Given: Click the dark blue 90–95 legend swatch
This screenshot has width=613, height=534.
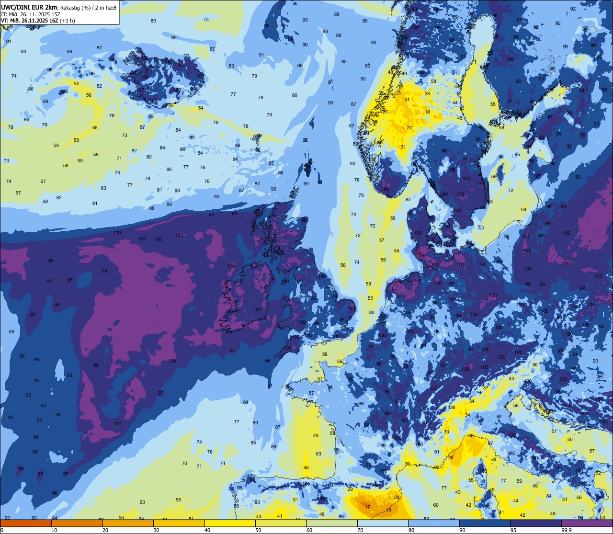Looking at the screenshot, I should (485, 523).
